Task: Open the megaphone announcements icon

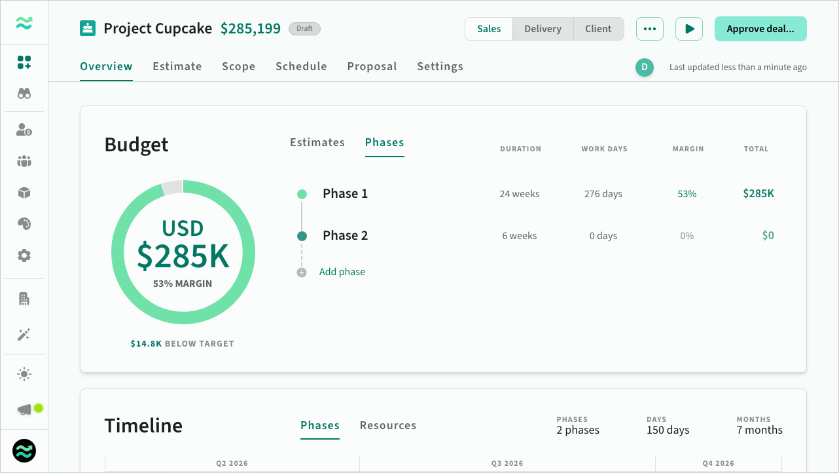Action: coord(25,409)
